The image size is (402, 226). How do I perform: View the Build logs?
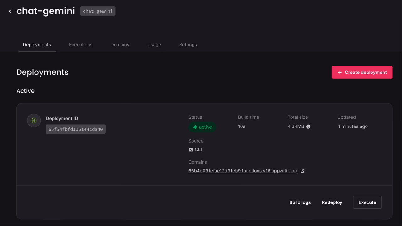click(x=300, y=202)
